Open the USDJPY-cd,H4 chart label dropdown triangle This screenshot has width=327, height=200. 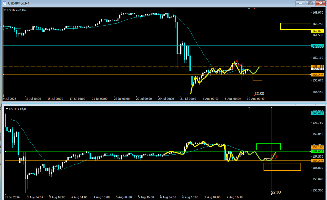coord(5,10)
